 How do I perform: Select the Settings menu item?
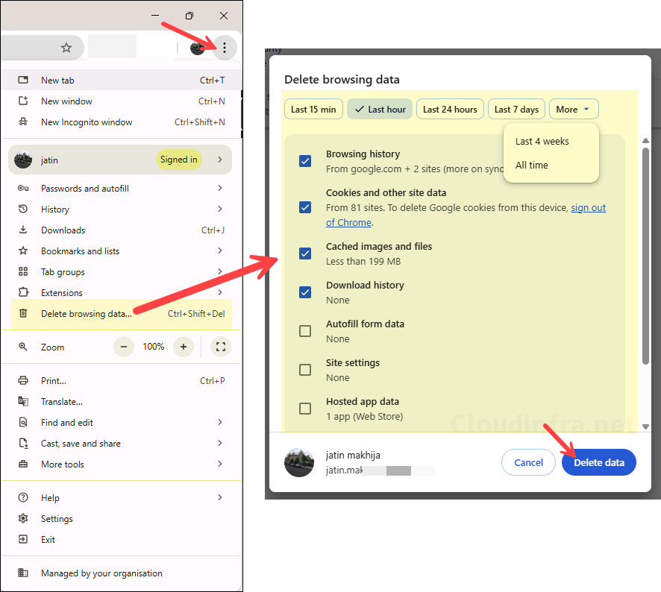tap(56, 518)
